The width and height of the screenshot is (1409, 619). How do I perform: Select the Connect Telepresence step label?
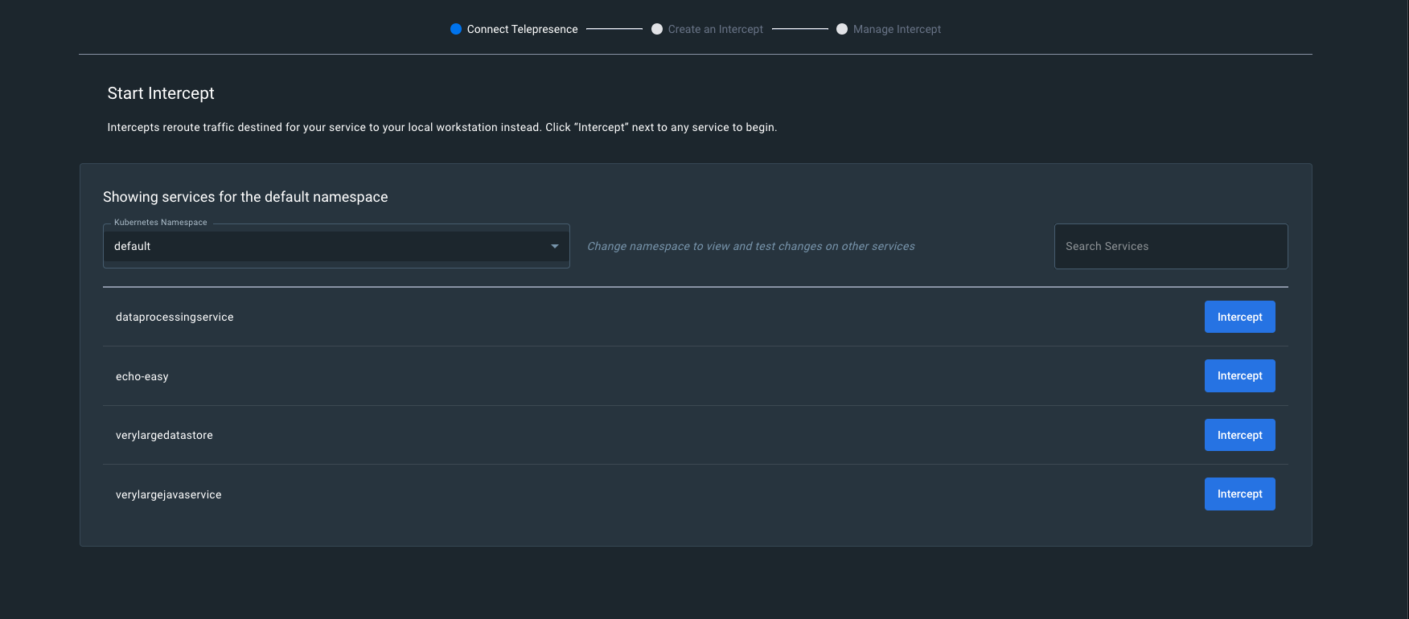[x=522, y=29]
